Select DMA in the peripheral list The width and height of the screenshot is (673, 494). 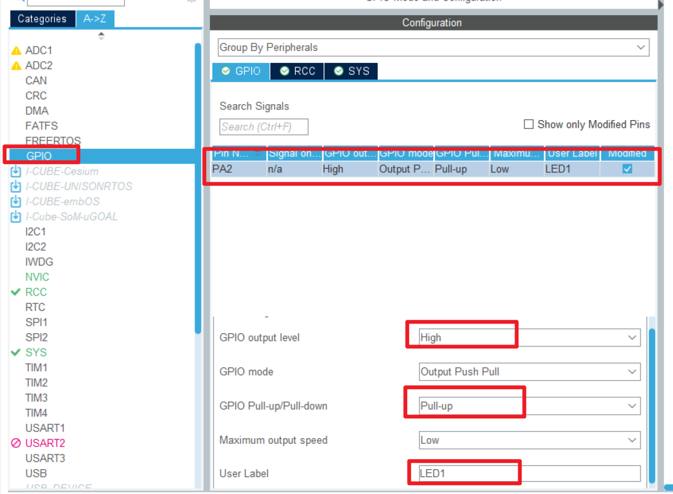[37, 111]
